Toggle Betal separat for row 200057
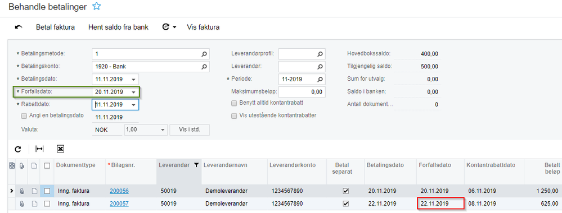562x213 pixels. pos(345,203)
